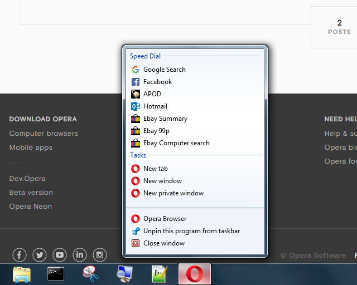357x285 pixels.
Task: Click the Google G icon
Action: click(136, 70)
